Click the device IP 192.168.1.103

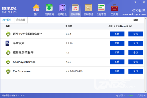point(9,12)
